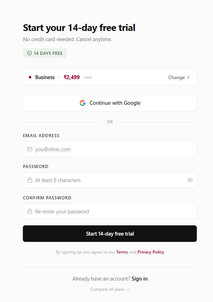Click the checkmark icon in 14 Days Free badge
This screenshot has height=302, width=213.
pyautogui.click(x=30, y=53)
